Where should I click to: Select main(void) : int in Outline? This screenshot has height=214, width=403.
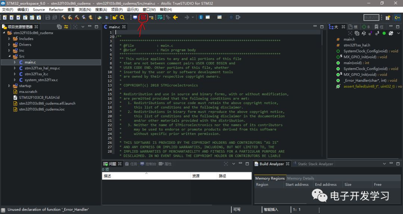[x=356, y=63]
